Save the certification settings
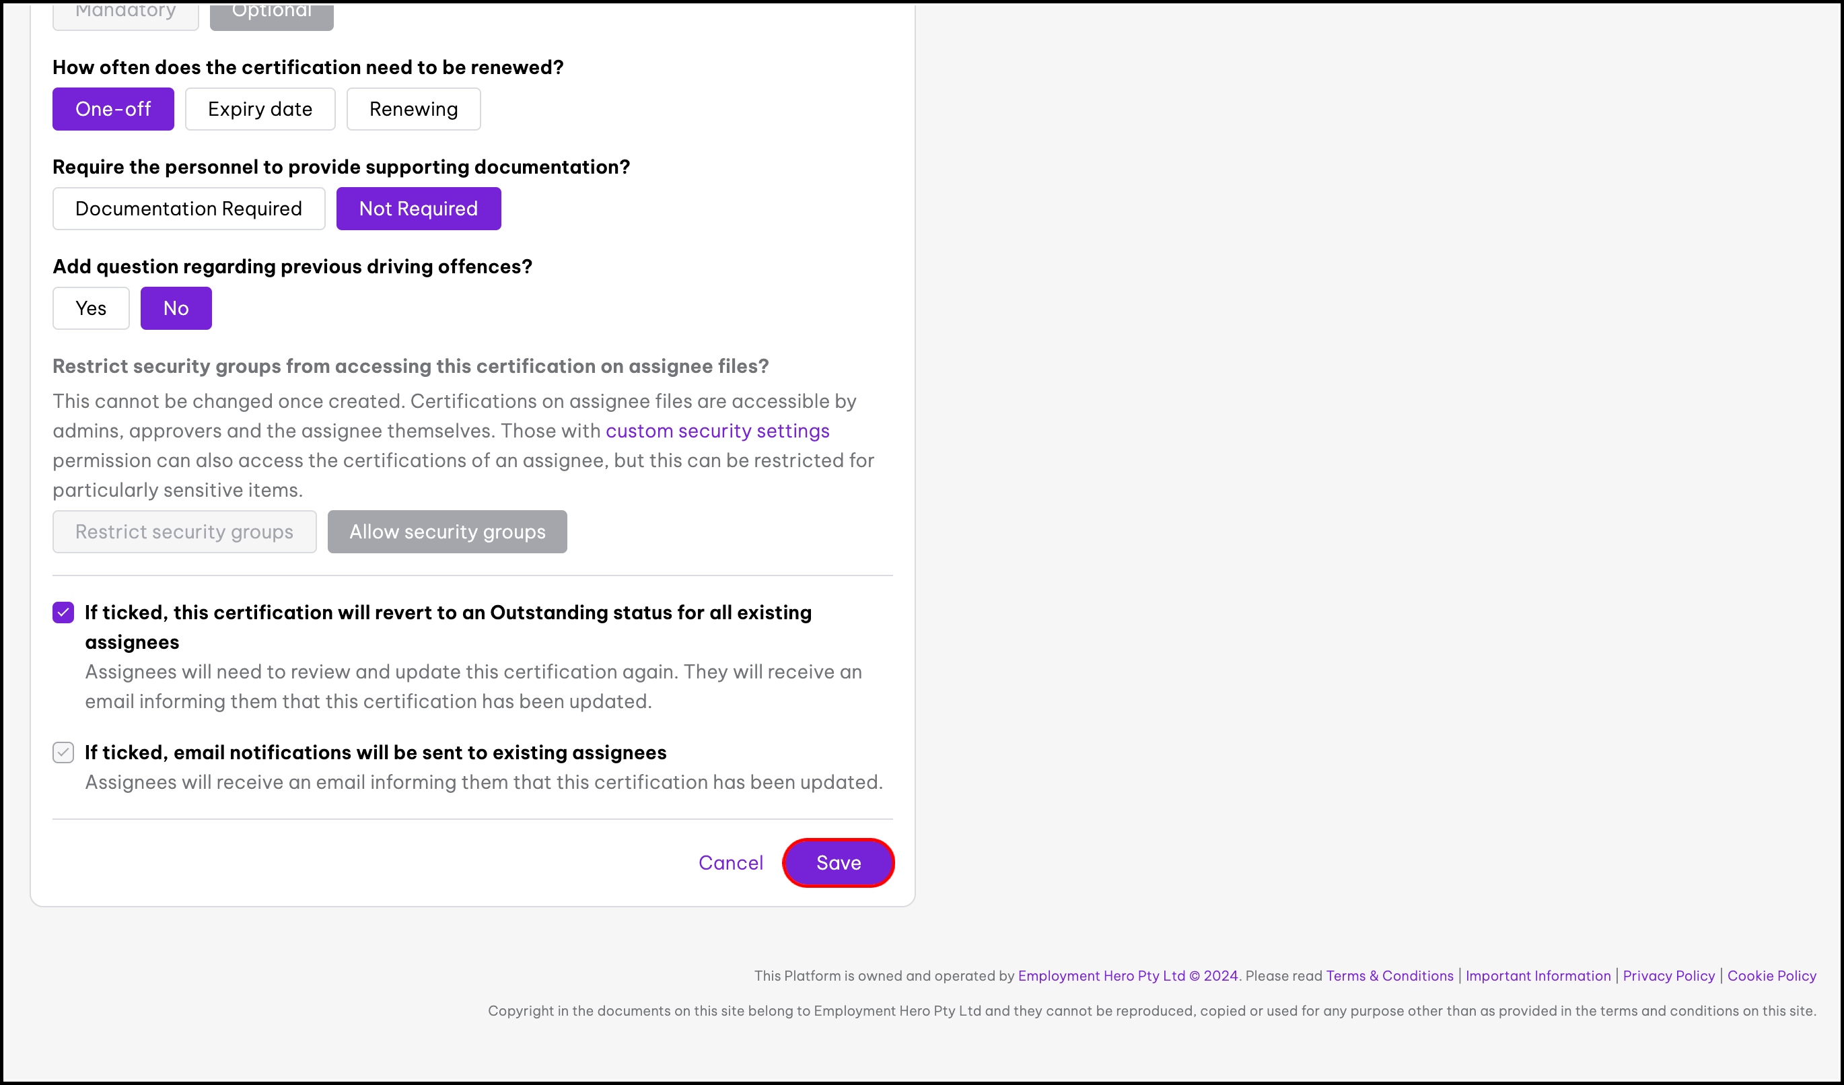Image resolution: width=1844 pixels, height=1085 pixels. (x=838, y=864)
